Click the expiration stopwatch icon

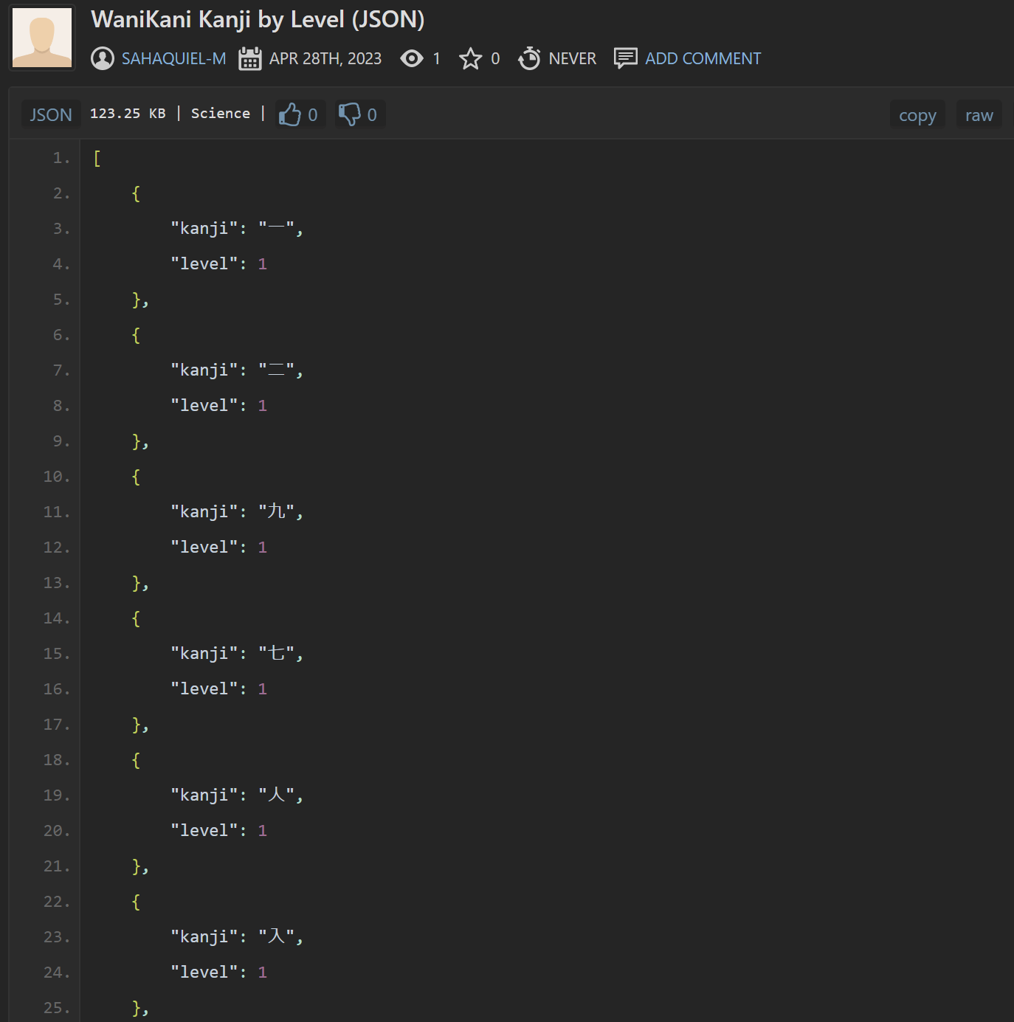pyautogui.click(x=529, y=58)
